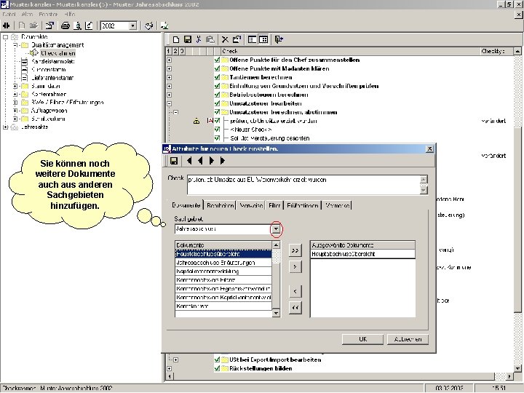Toggle checkmark of 'USt bei Export/Import bearbeiten'
Viewport: 524px width, 393px height.
[217, 360]
